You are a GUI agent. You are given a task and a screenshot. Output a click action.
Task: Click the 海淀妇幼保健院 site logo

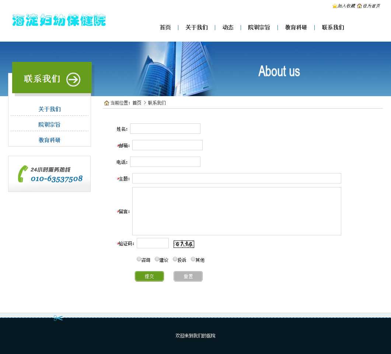pos(59,20)
